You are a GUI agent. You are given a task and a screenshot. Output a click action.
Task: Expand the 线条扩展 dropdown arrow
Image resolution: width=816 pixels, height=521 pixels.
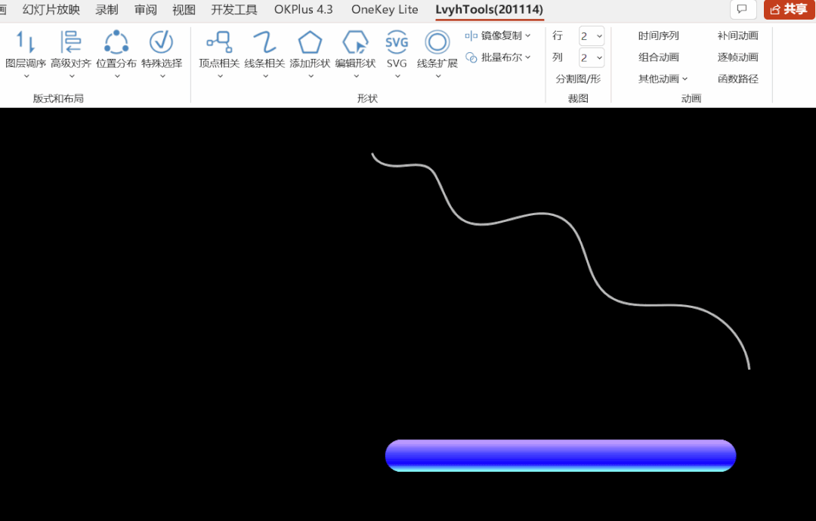438,76
